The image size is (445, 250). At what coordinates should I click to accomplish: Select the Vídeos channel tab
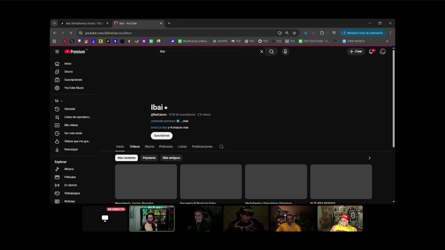[135, 147]
